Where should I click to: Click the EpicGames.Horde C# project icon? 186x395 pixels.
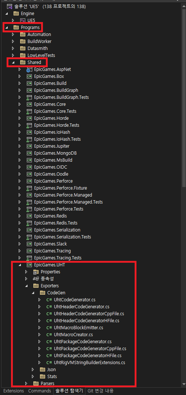[29, 118]
